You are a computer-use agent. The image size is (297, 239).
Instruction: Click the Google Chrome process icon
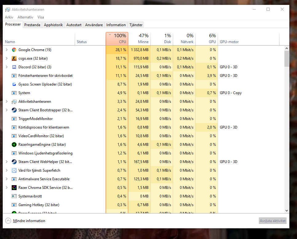pyautogui.click(x=14, y=50)
